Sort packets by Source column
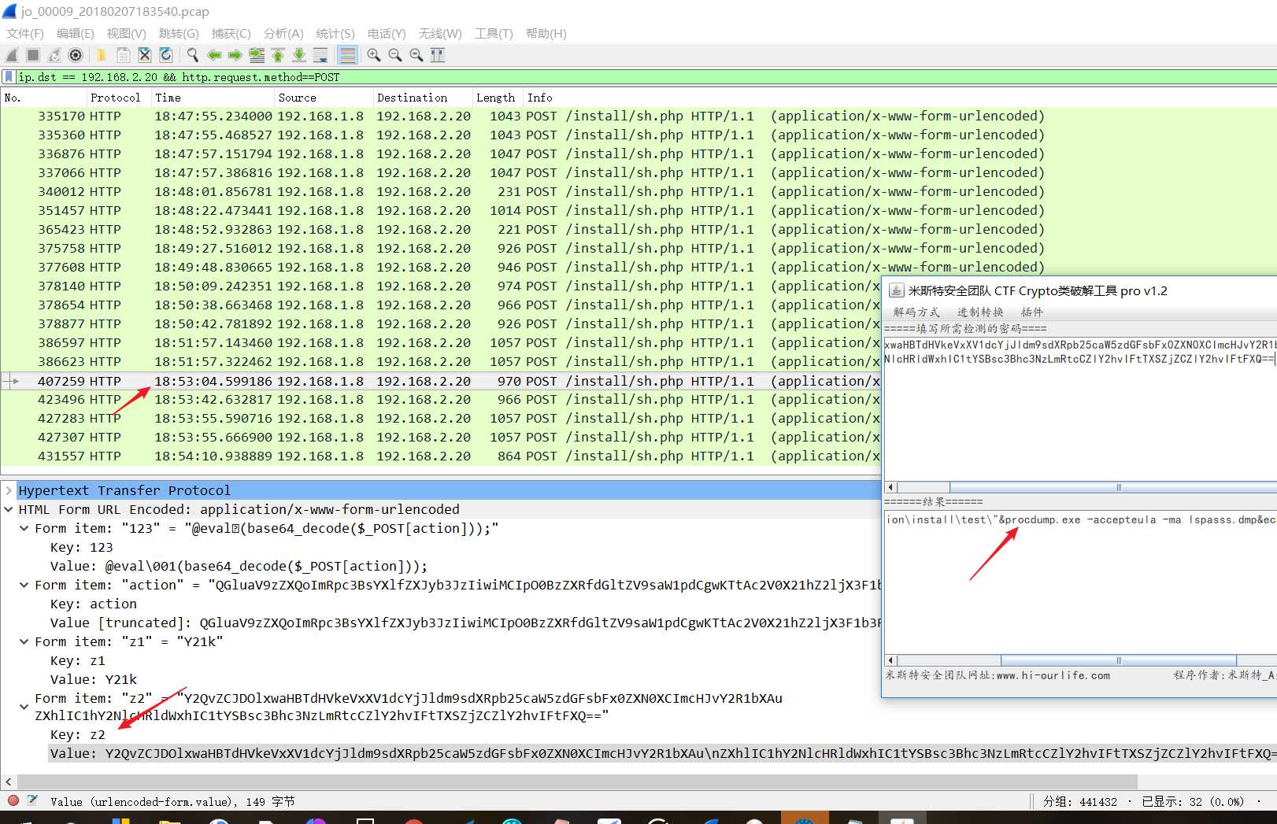 pyautogui.click(x=324, y=98)
